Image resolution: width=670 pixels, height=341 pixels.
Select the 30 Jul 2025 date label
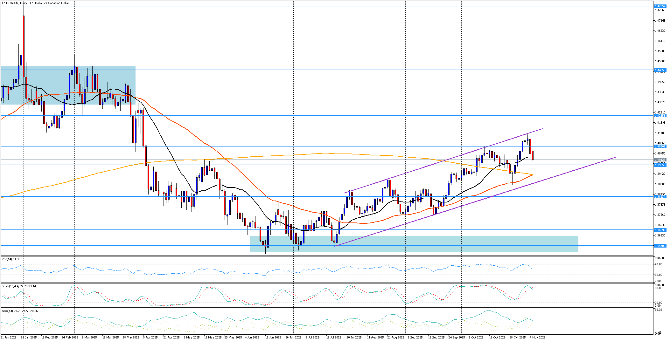tap(354, 338)
